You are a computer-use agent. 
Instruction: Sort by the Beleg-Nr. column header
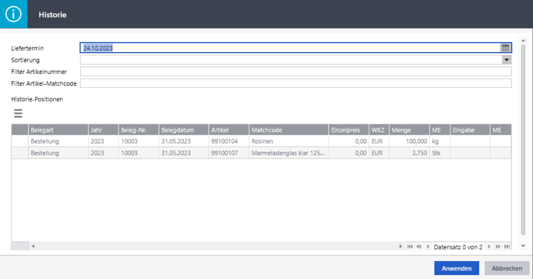click(139, 130)
